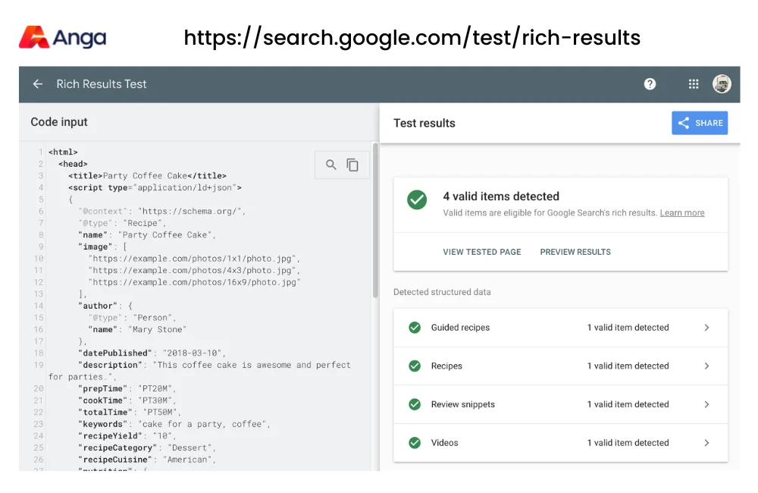Image resolution: width=758 pixels, height=493 pixels.
Task: Open the user account avatar
Action: point(722,84)
